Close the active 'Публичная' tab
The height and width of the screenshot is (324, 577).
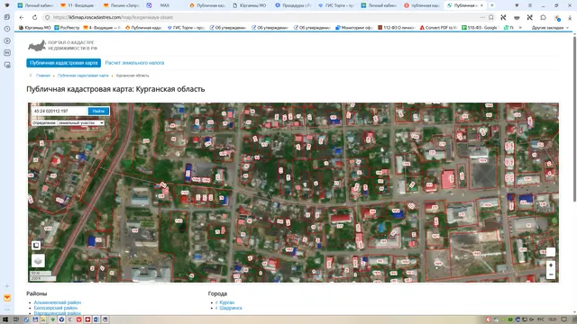click(x=481, y=5)
